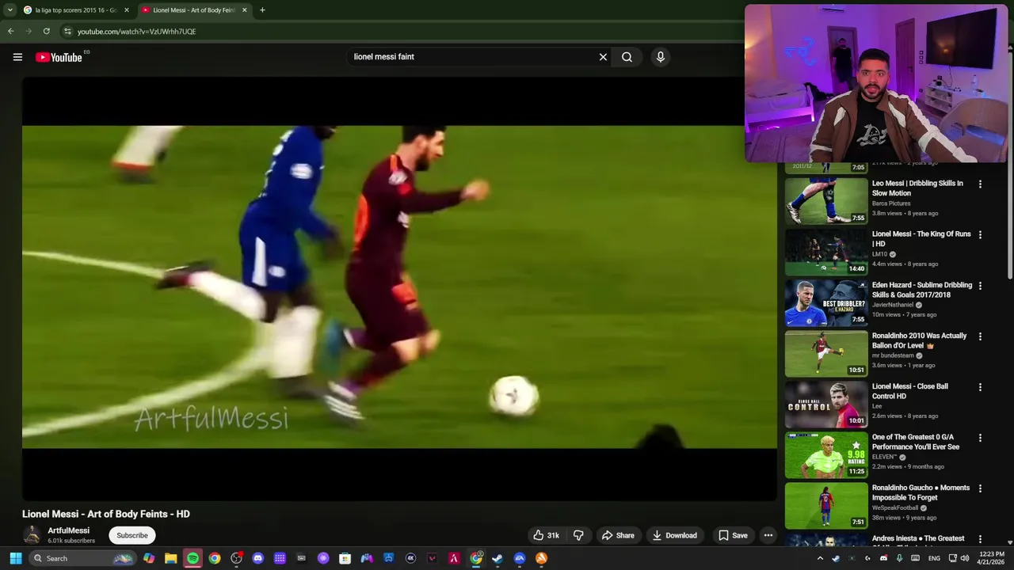Clear the search box with the X icon

tap(603, 57)
